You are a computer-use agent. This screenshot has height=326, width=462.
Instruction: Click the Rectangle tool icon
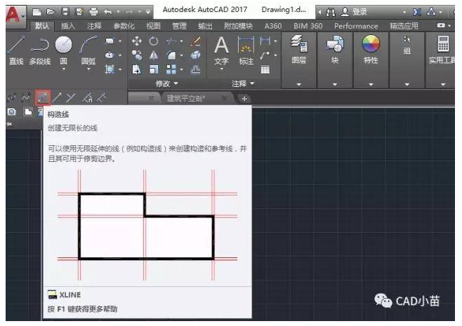click(x=110, y=41)
